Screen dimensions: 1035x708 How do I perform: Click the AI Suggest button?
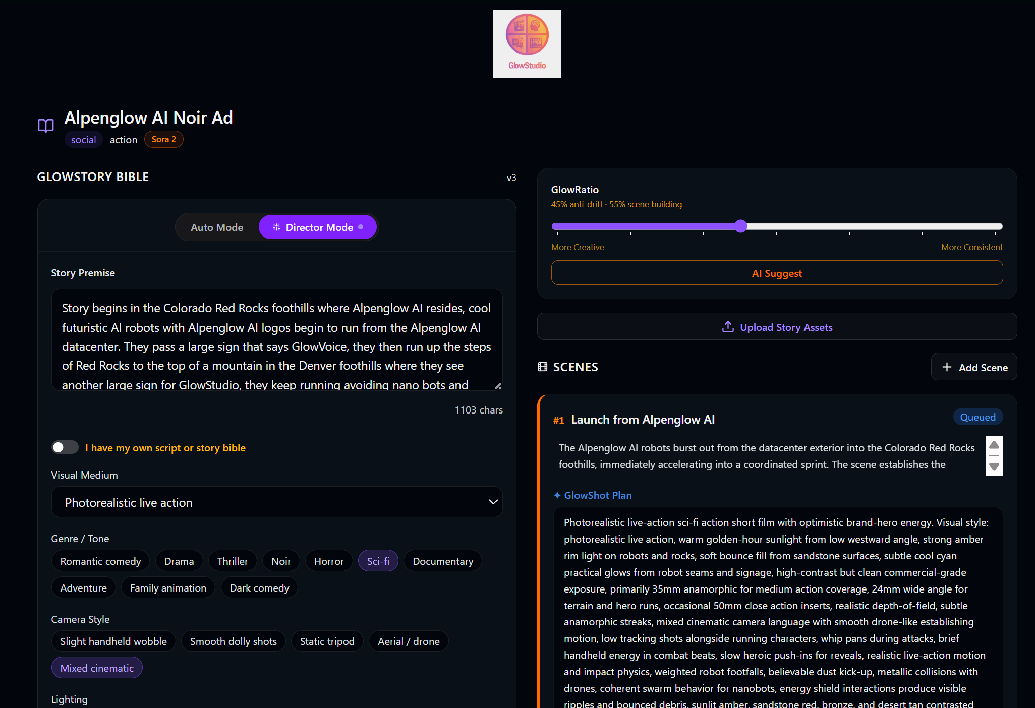pyautogui.click(x=777, y=273)
